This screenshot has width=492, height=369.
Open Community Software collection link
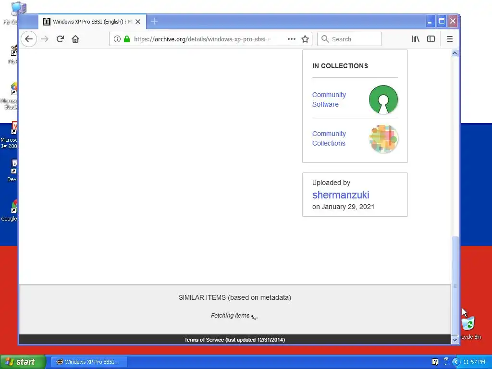pos(329,99)
